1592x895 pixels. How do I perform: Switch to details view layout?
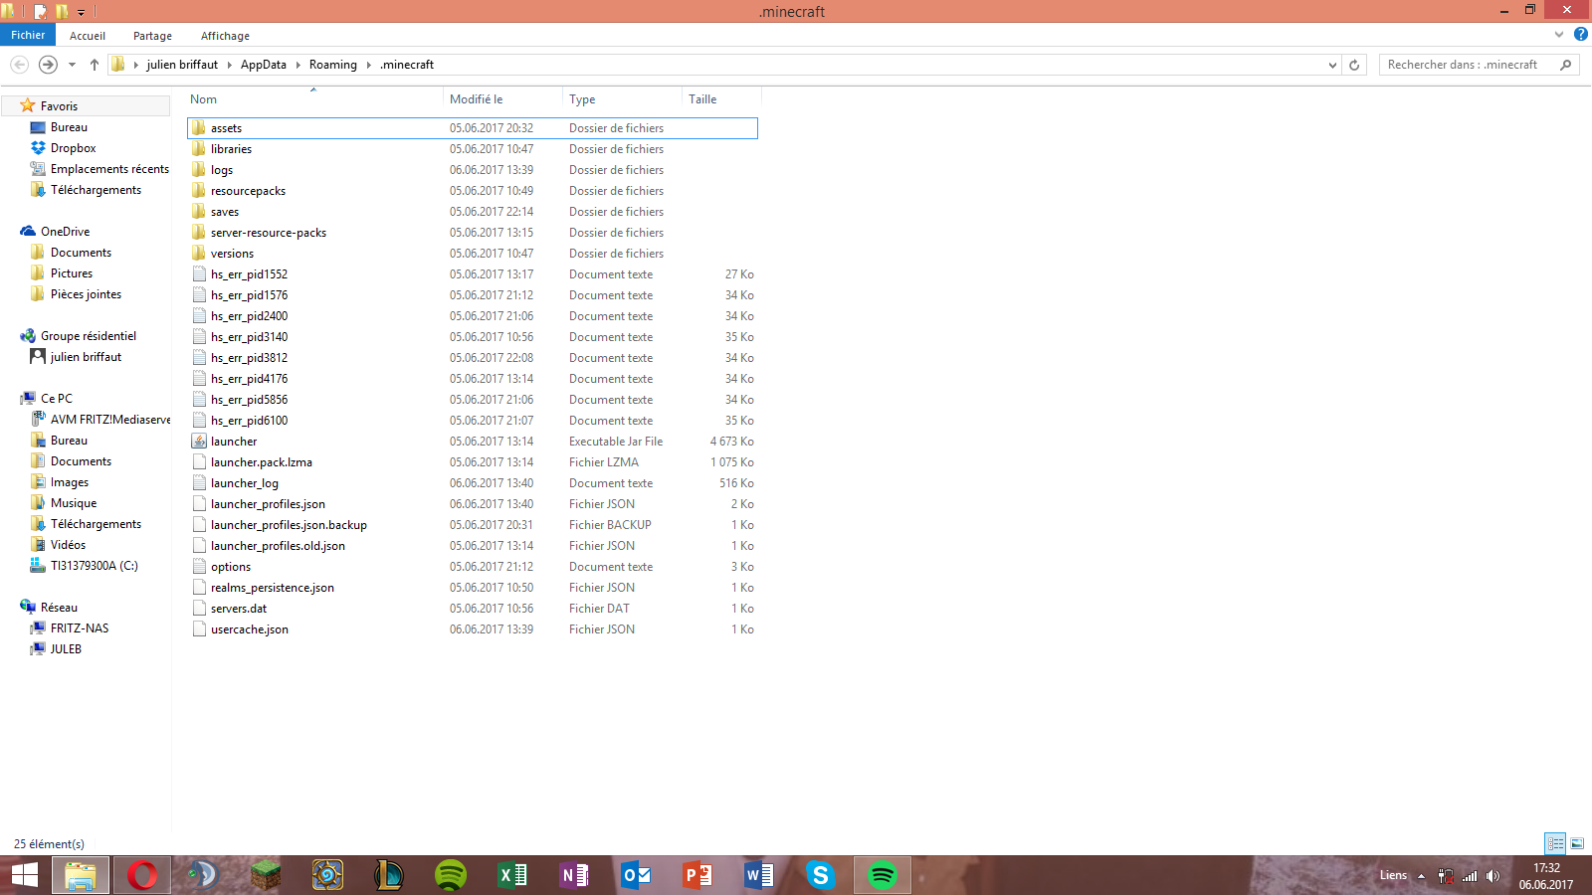coord(1555,843)
